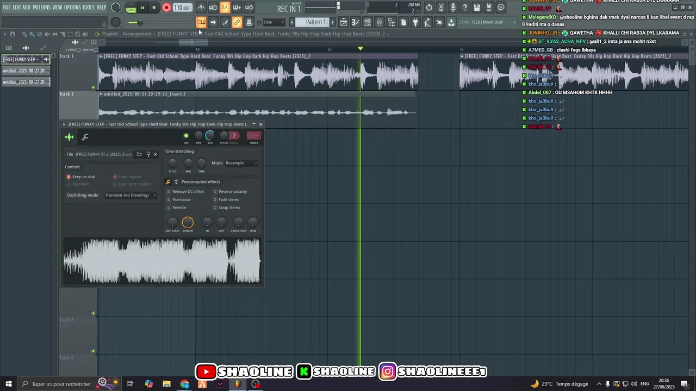Enable Fade stereo option
Viewport: 696px width, 391px height.
click(226, 199)
